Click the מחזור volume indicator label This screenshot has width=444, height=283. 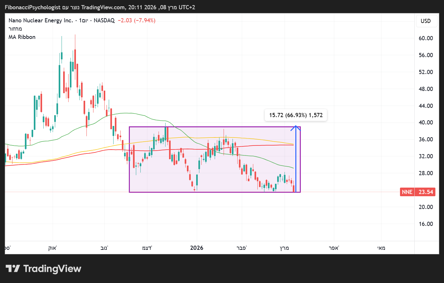click(x=15, y=29)
